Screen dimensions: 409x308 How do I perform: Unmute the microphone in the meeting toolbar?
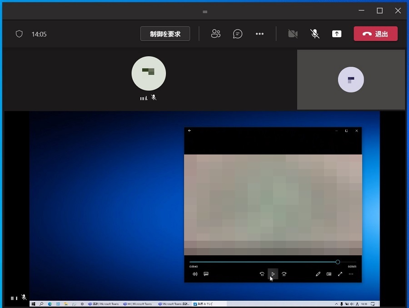click(314, 34)
